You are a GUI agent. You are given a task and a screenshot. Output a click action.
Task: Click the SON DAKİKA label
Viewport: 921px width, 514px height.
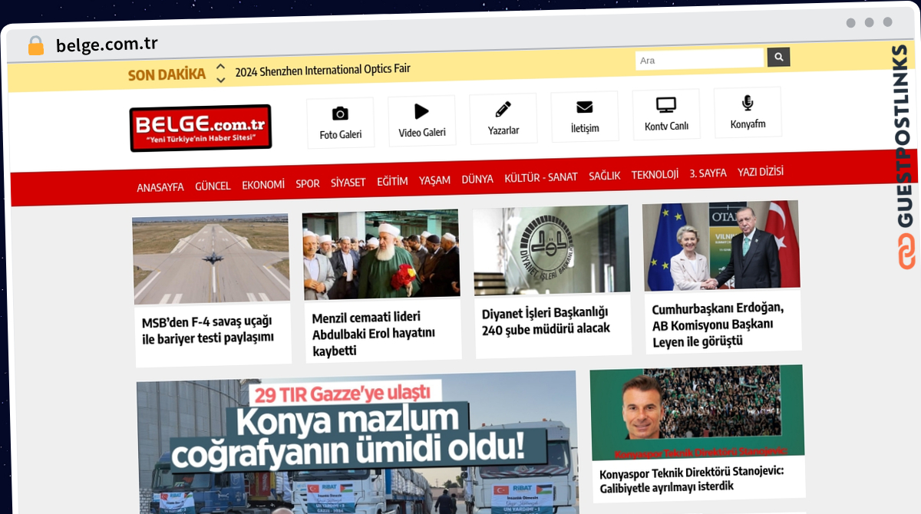[x=167, y=74]
